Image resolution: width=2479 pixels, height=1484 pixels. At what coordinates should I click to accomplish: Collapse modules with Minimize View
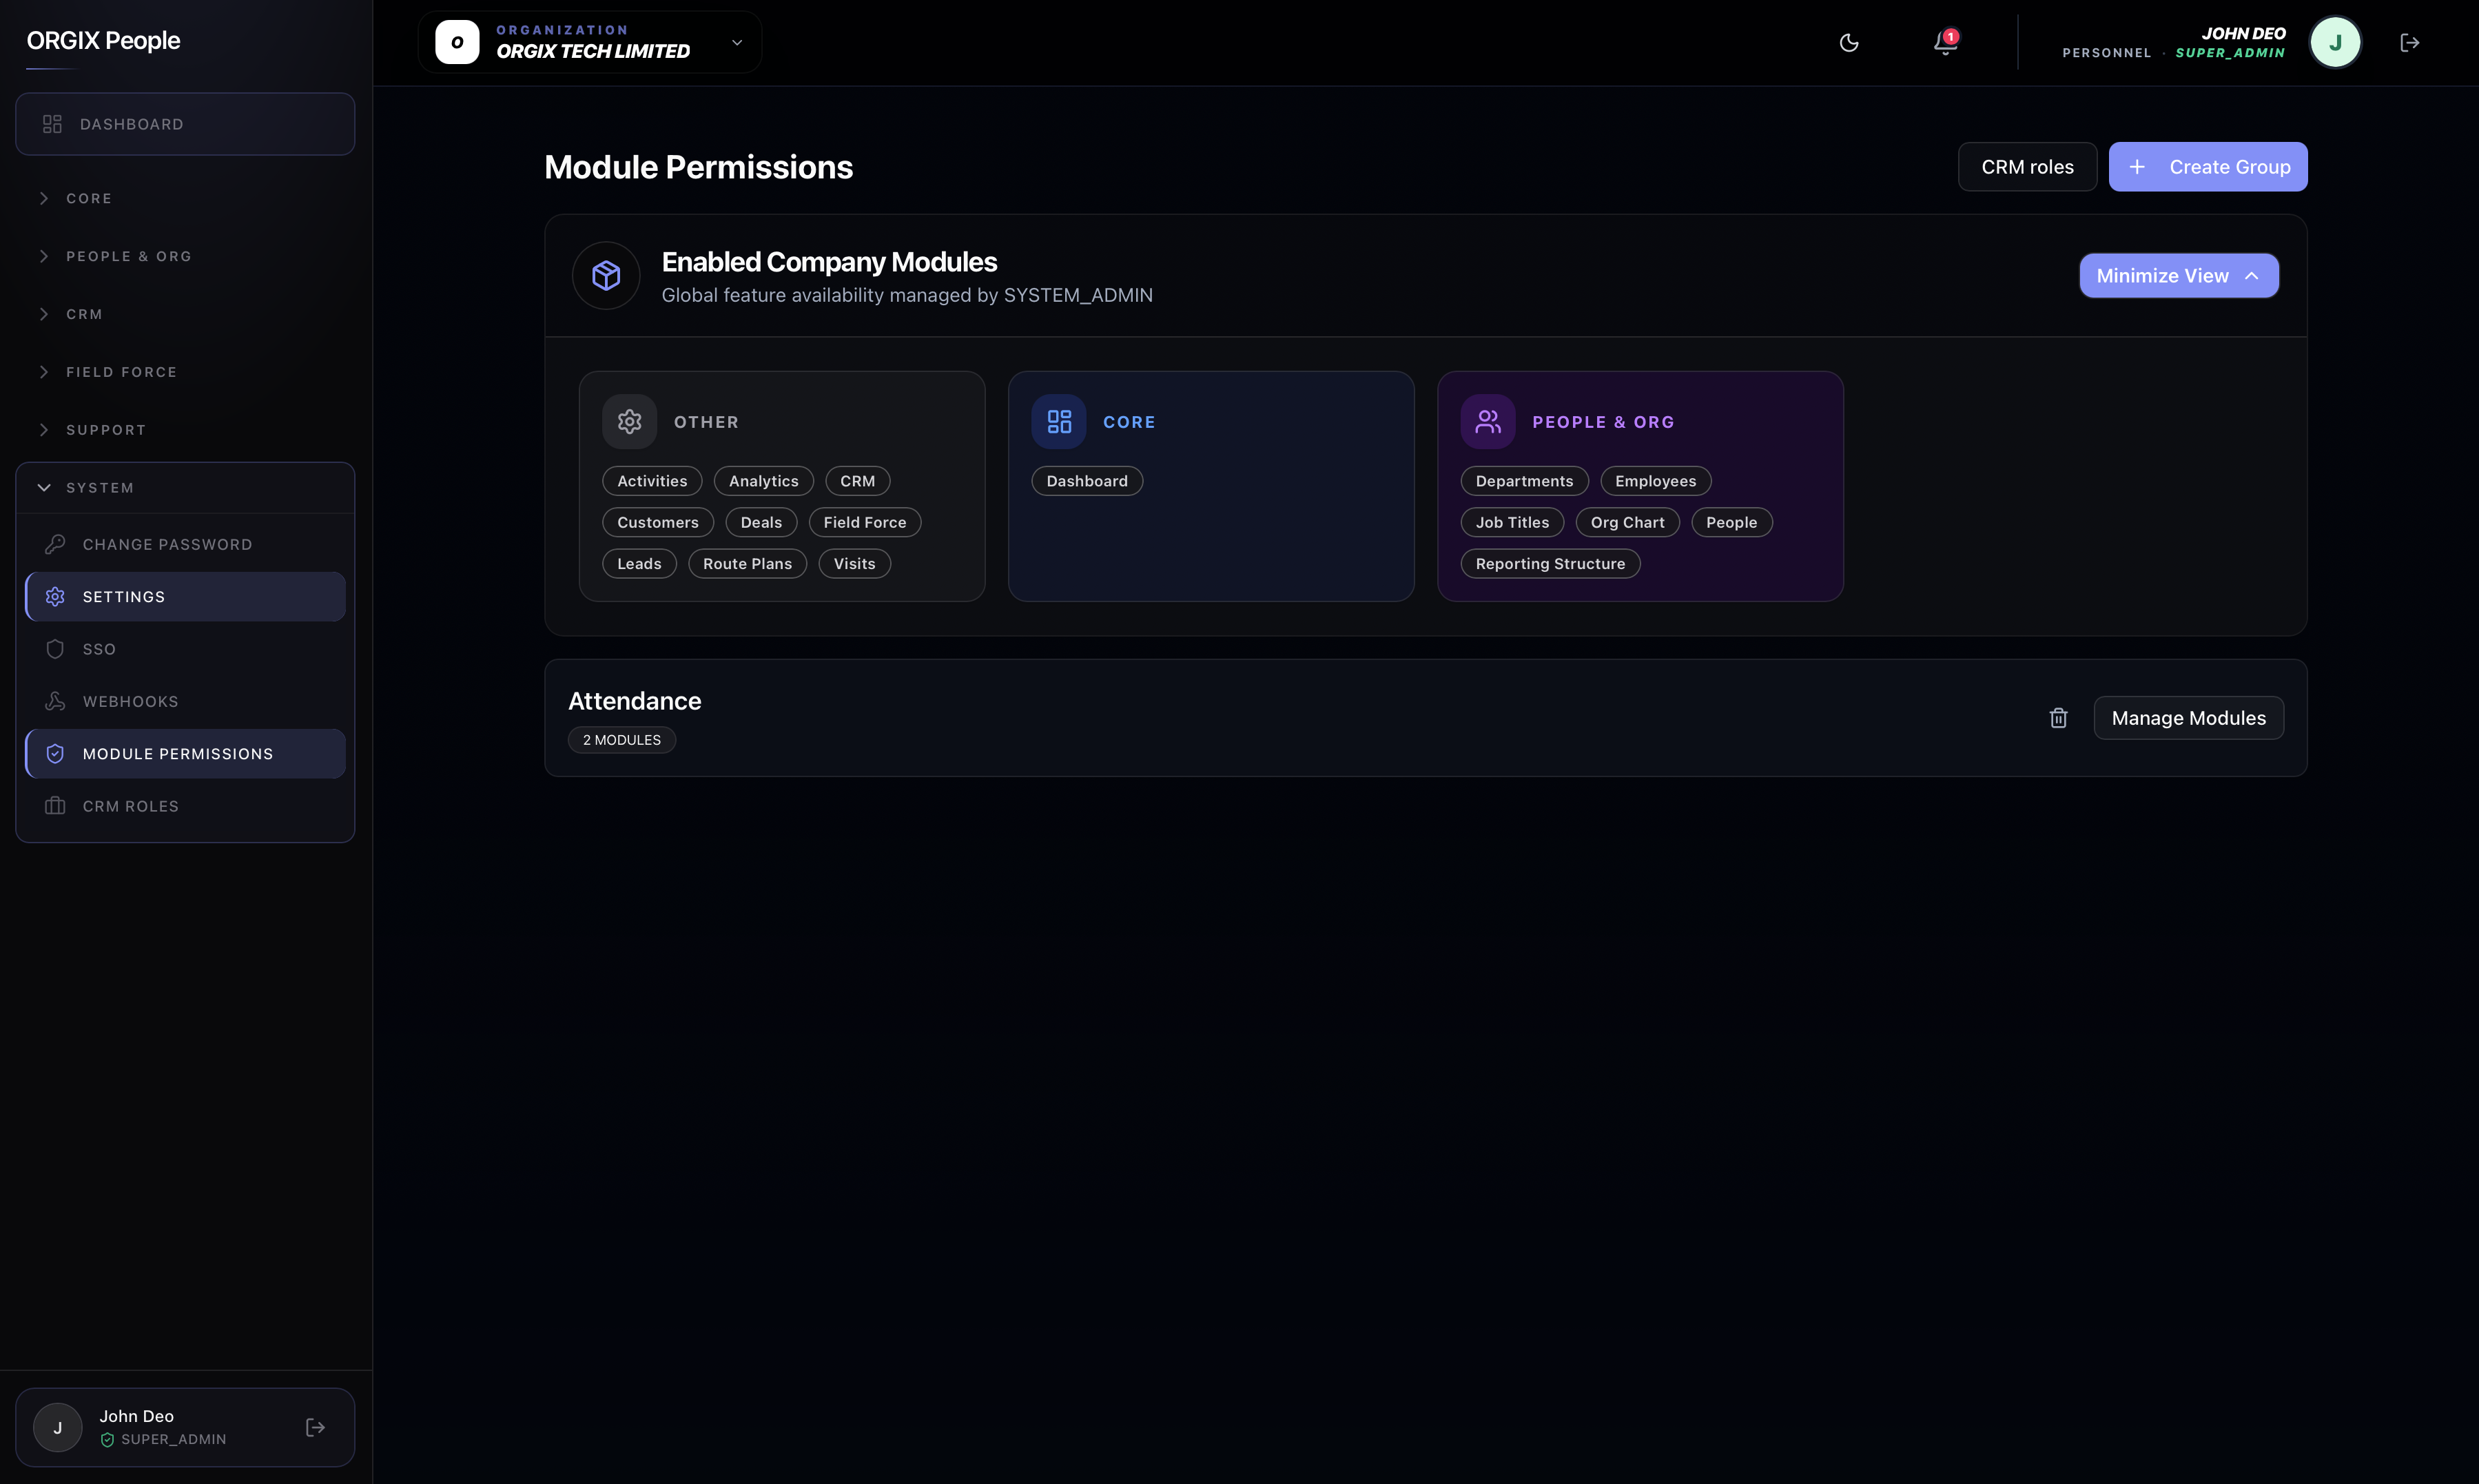(2179, 276)
